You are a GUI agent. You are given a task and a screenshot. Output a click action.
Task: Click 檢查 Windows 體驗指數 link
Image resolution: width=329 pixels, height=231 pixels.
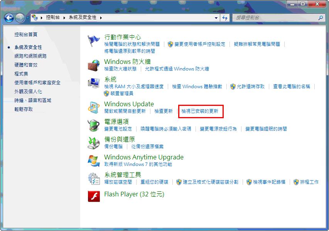pyautogui.click(x=197, y=87)
